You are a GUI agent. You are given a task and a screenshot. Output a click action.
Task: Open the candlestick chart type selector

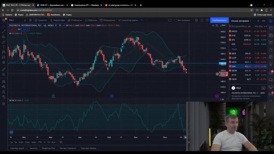click(x=30, y=20)
